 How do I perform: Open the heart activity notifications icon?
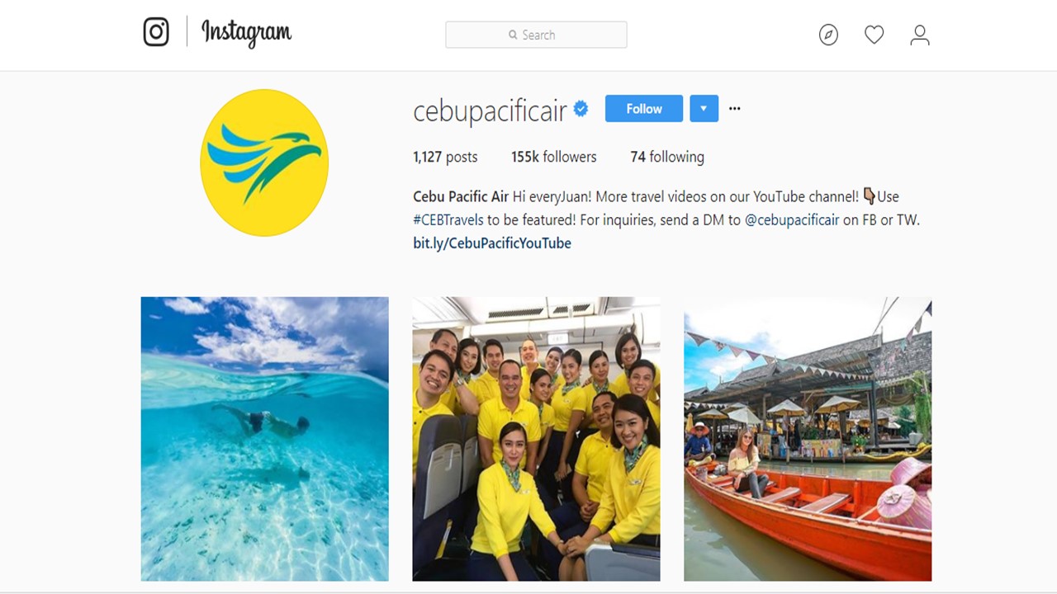874,35
